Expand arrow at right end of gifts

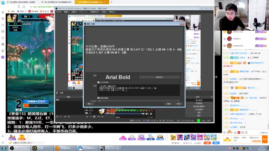219,137
